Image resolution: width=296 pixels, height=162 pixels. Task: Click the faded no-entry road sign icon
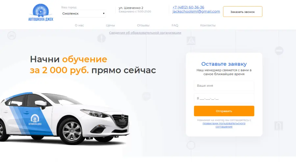pos(279,51)
